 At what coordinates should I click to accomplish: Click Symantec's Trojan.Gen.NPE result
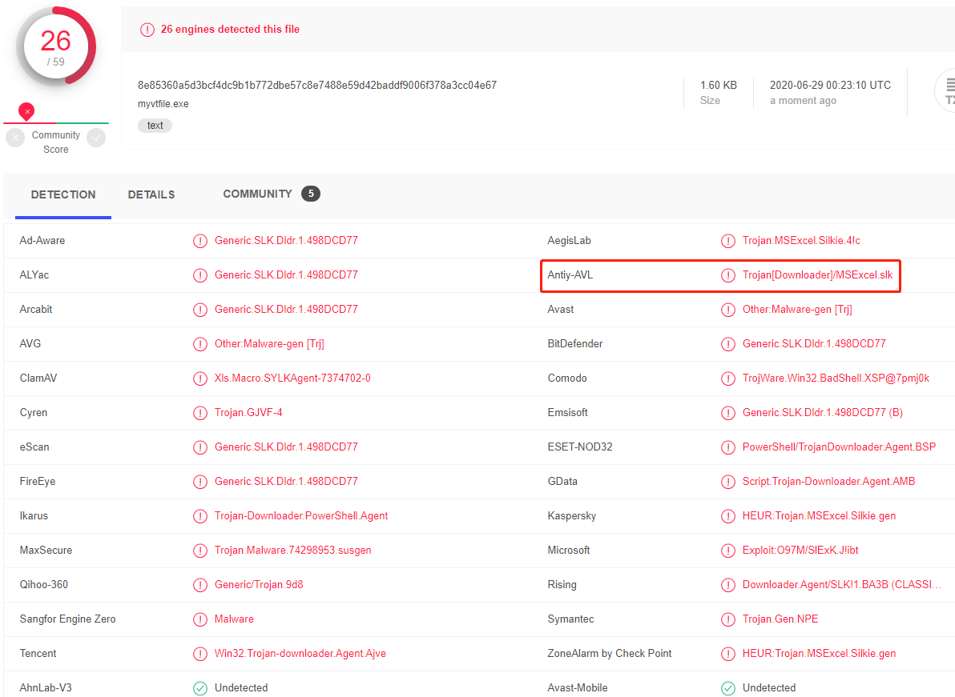(x=780, y=619)
